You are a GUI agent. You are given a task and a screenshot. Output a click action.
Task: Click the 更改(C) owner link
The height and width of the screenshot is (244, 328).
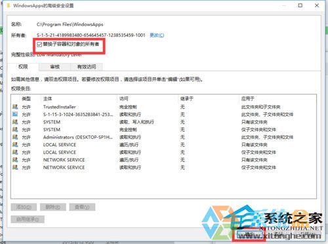click(157, 35)
